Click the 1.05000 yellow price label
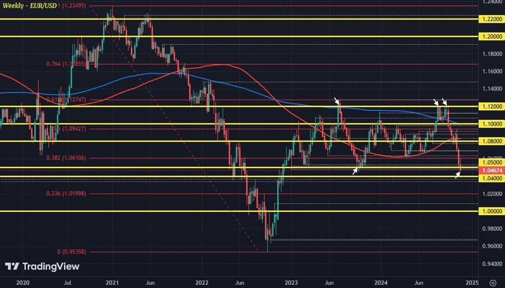The width and height of the screenshot is (505, 288). [x=492, y=162]
